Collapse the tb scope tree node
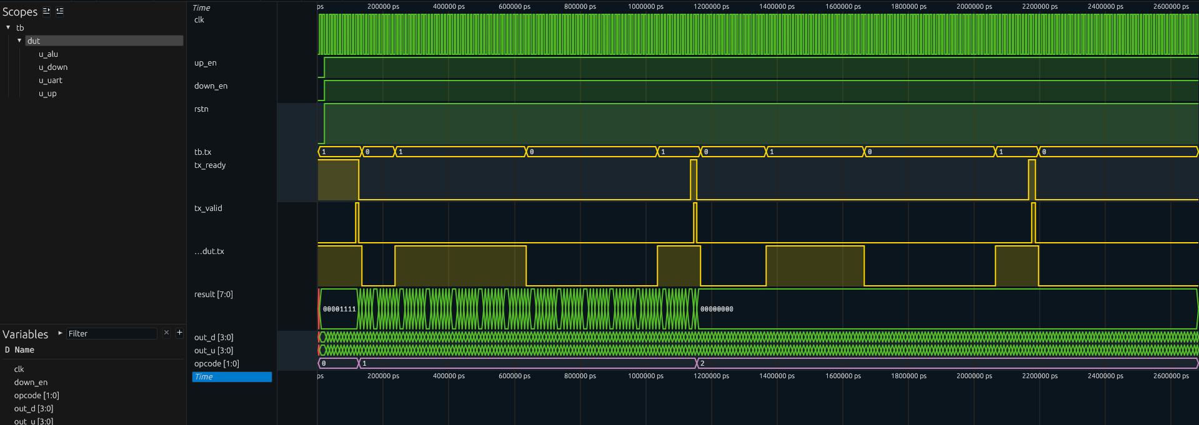The height and width of the screenshot is (425, 1199). (8, 27)
